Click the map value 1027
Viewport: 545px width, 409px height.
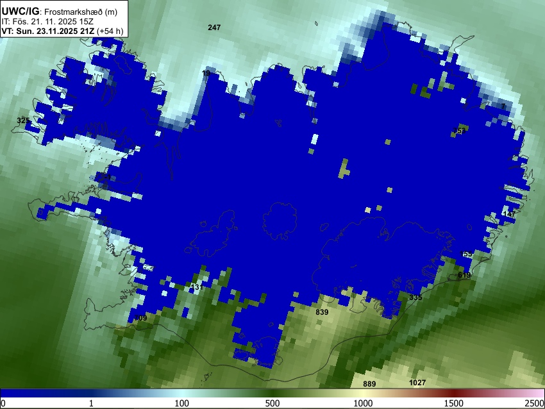coord(417,383)
